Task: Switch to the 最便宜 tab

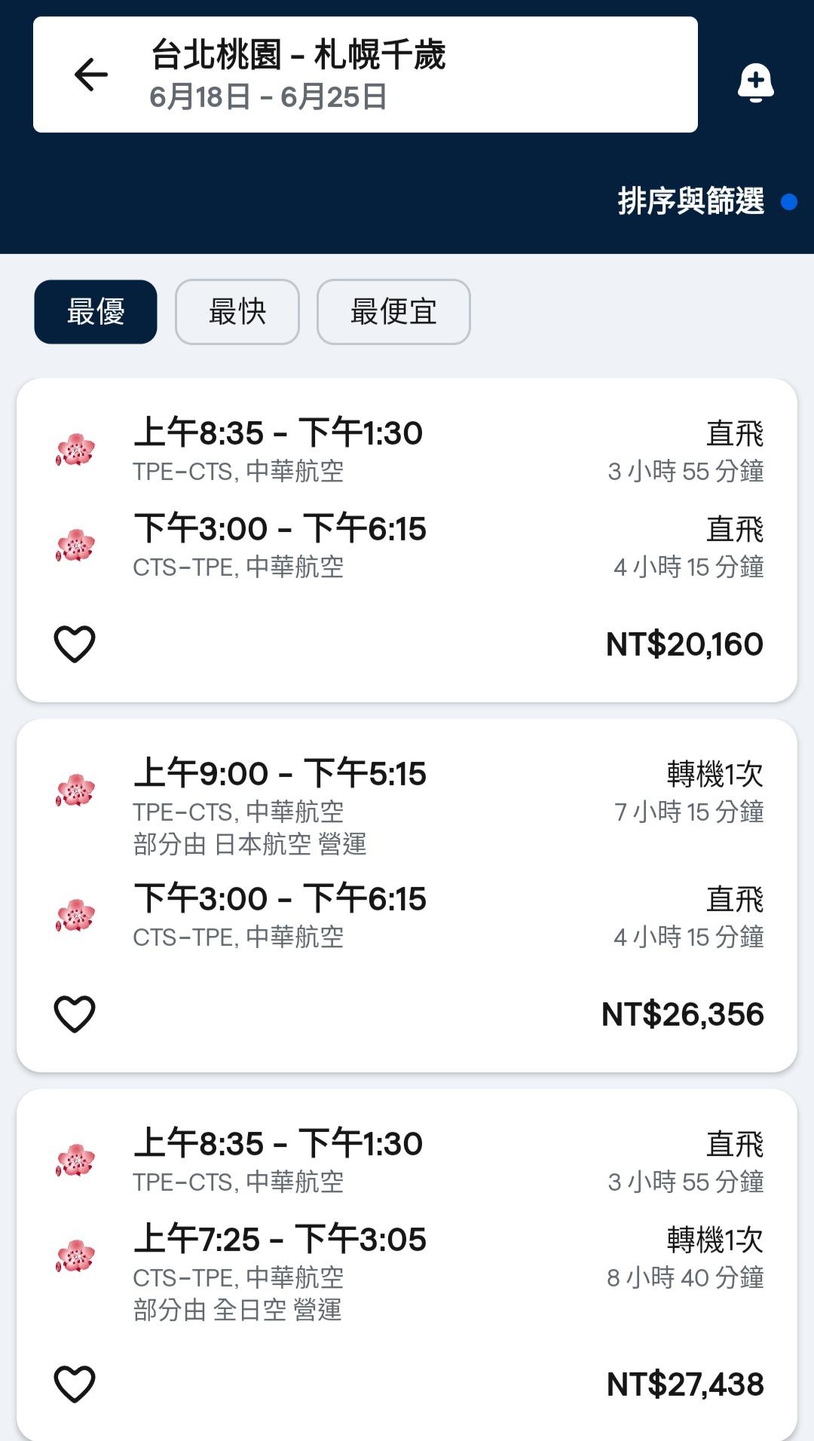Action: click(x=393, y=312)
